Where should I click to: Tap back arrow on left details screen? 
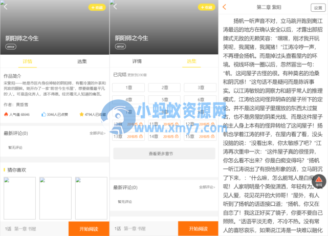click(6, 7)
